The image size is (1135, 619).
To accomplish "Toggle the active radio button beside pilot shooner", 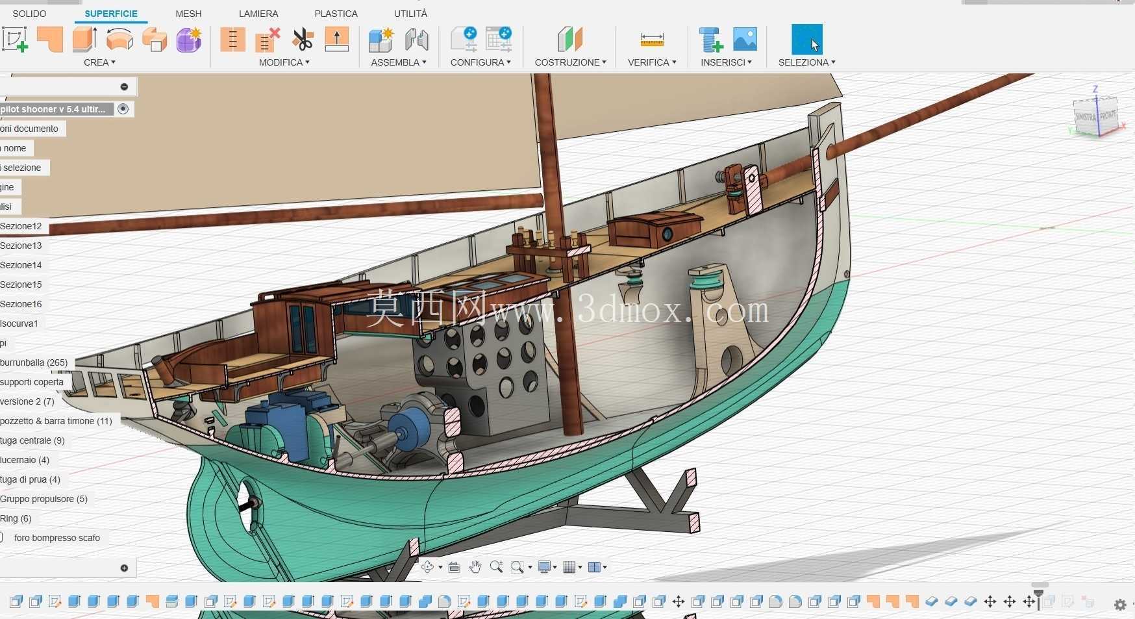I will click(x=123, y=109).
